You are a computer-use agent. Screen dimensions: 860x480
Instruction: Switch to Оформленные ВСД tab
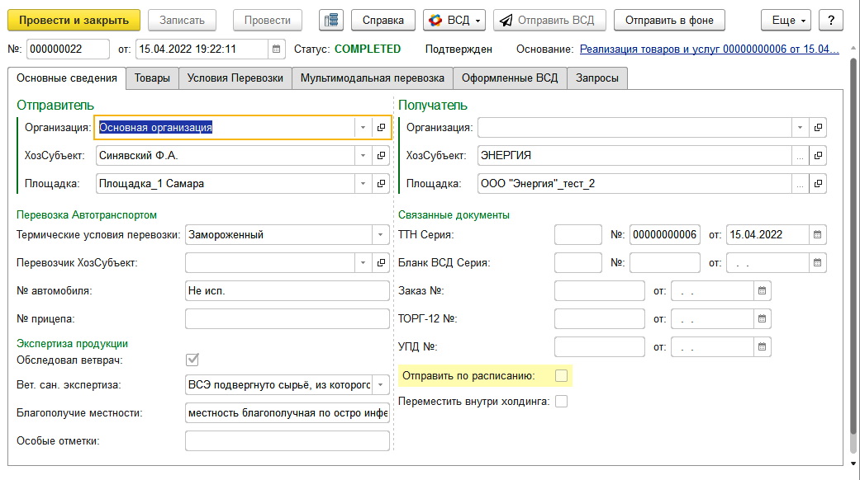510,78
